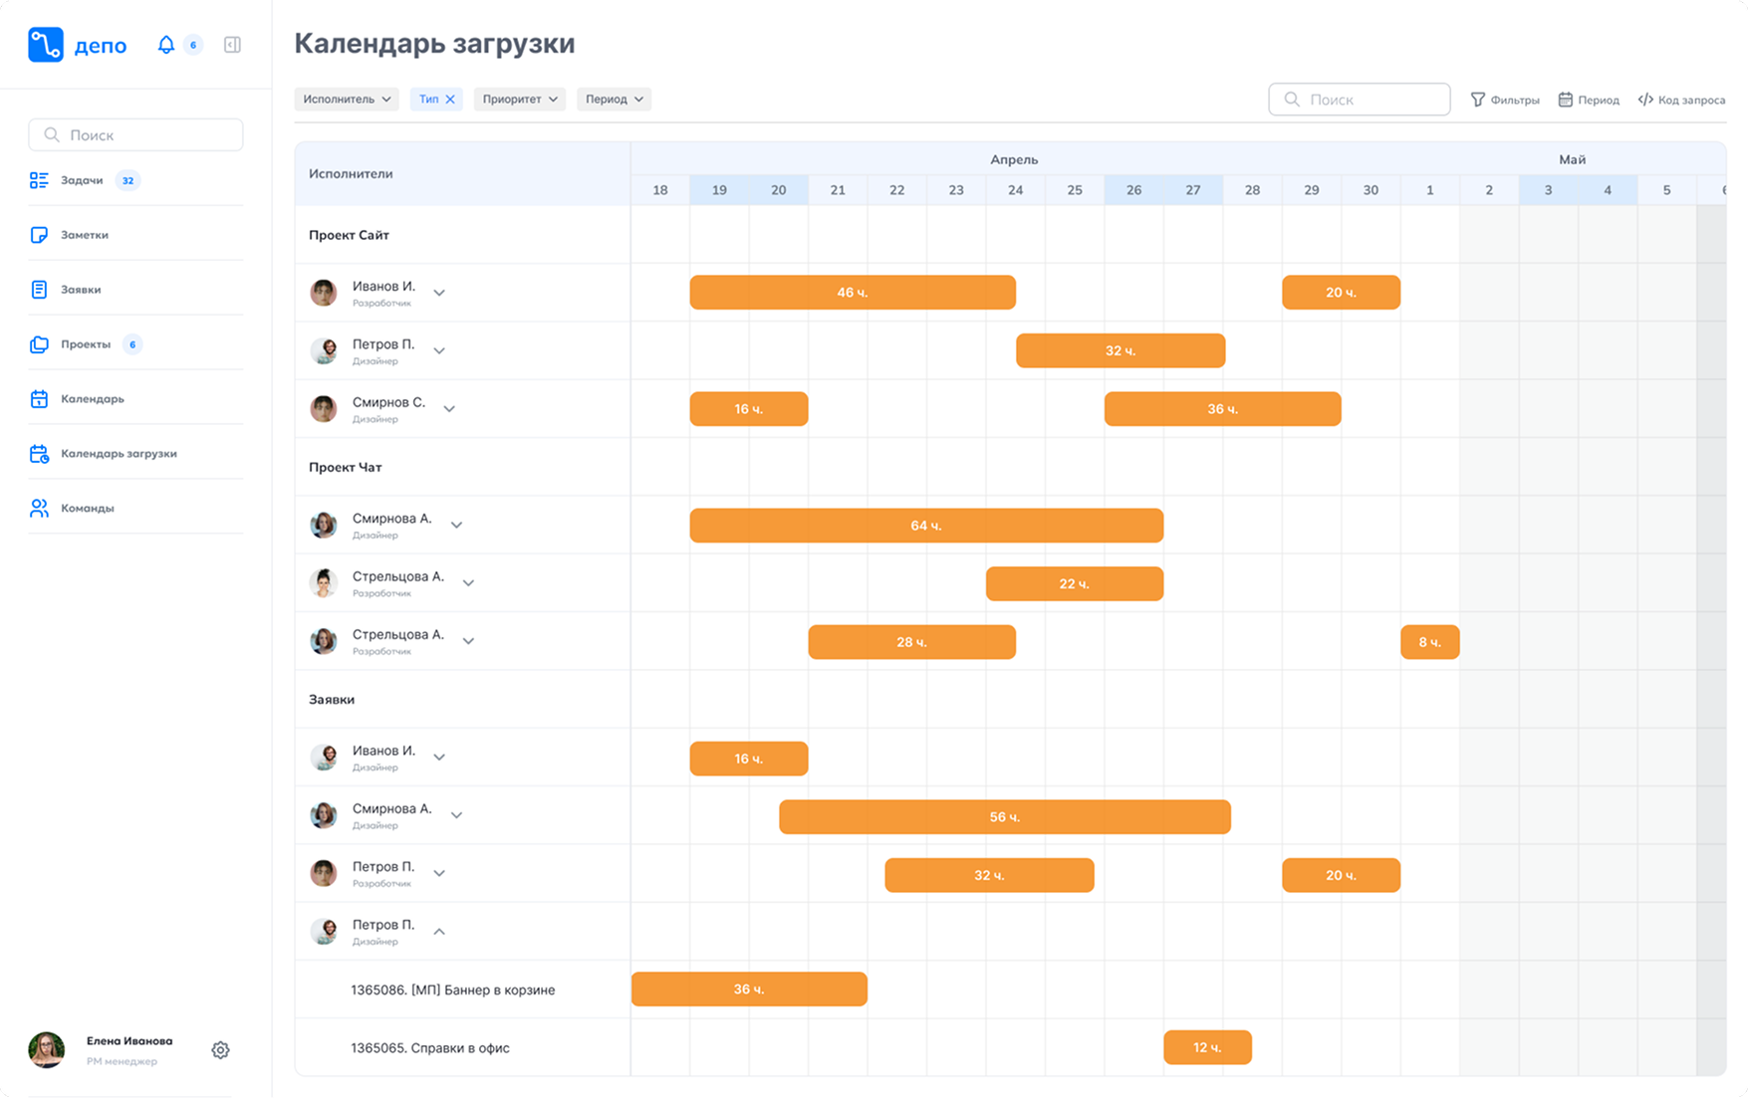Navigate to Команды in sidebar
Screen dimensions: 1748x1098
[88, 508]
